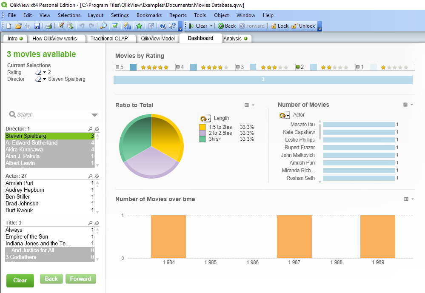Clear selections in the Title list box

[x=97, y=223]
